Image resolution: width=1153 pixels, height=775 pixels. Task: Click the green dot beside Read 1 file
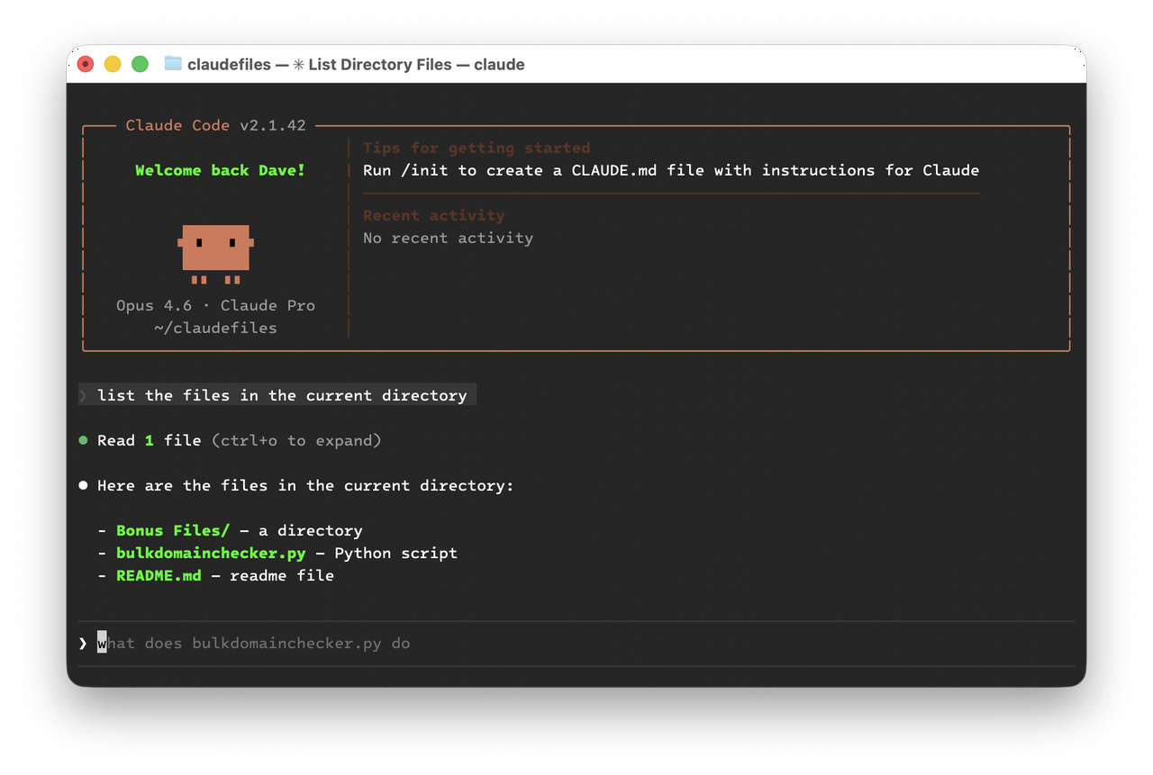tap(83, 440)
